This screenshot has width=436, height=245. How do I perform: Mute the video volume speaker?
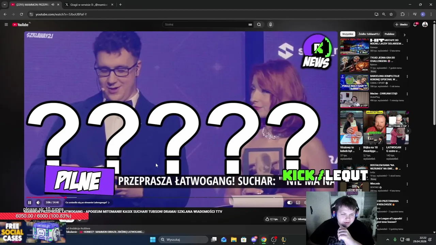38,202
